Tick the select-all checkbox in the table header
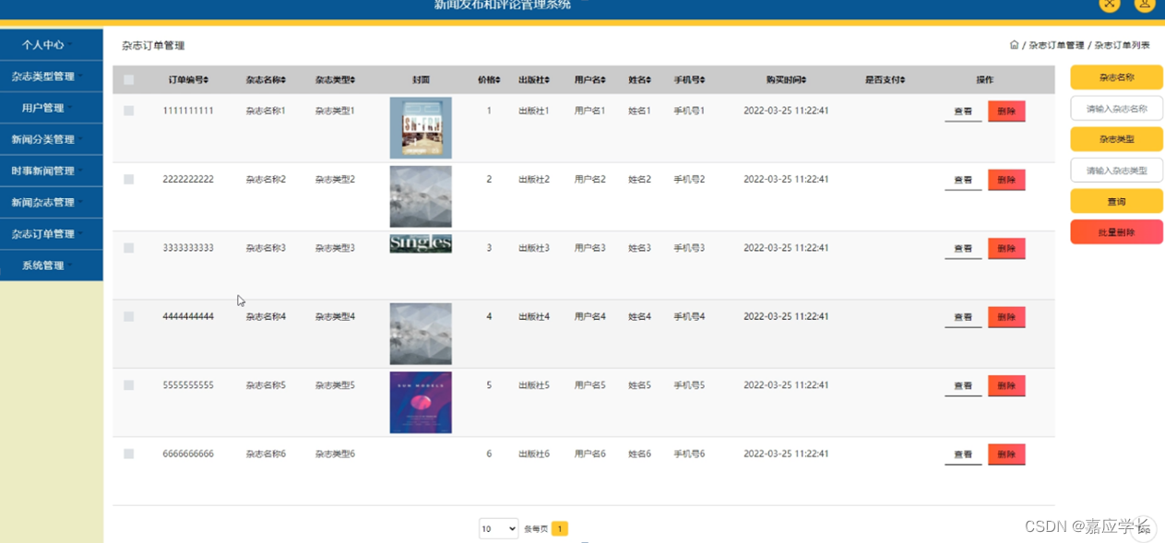The height and width of the screenshot is (543, 1165). pos(129,80)
